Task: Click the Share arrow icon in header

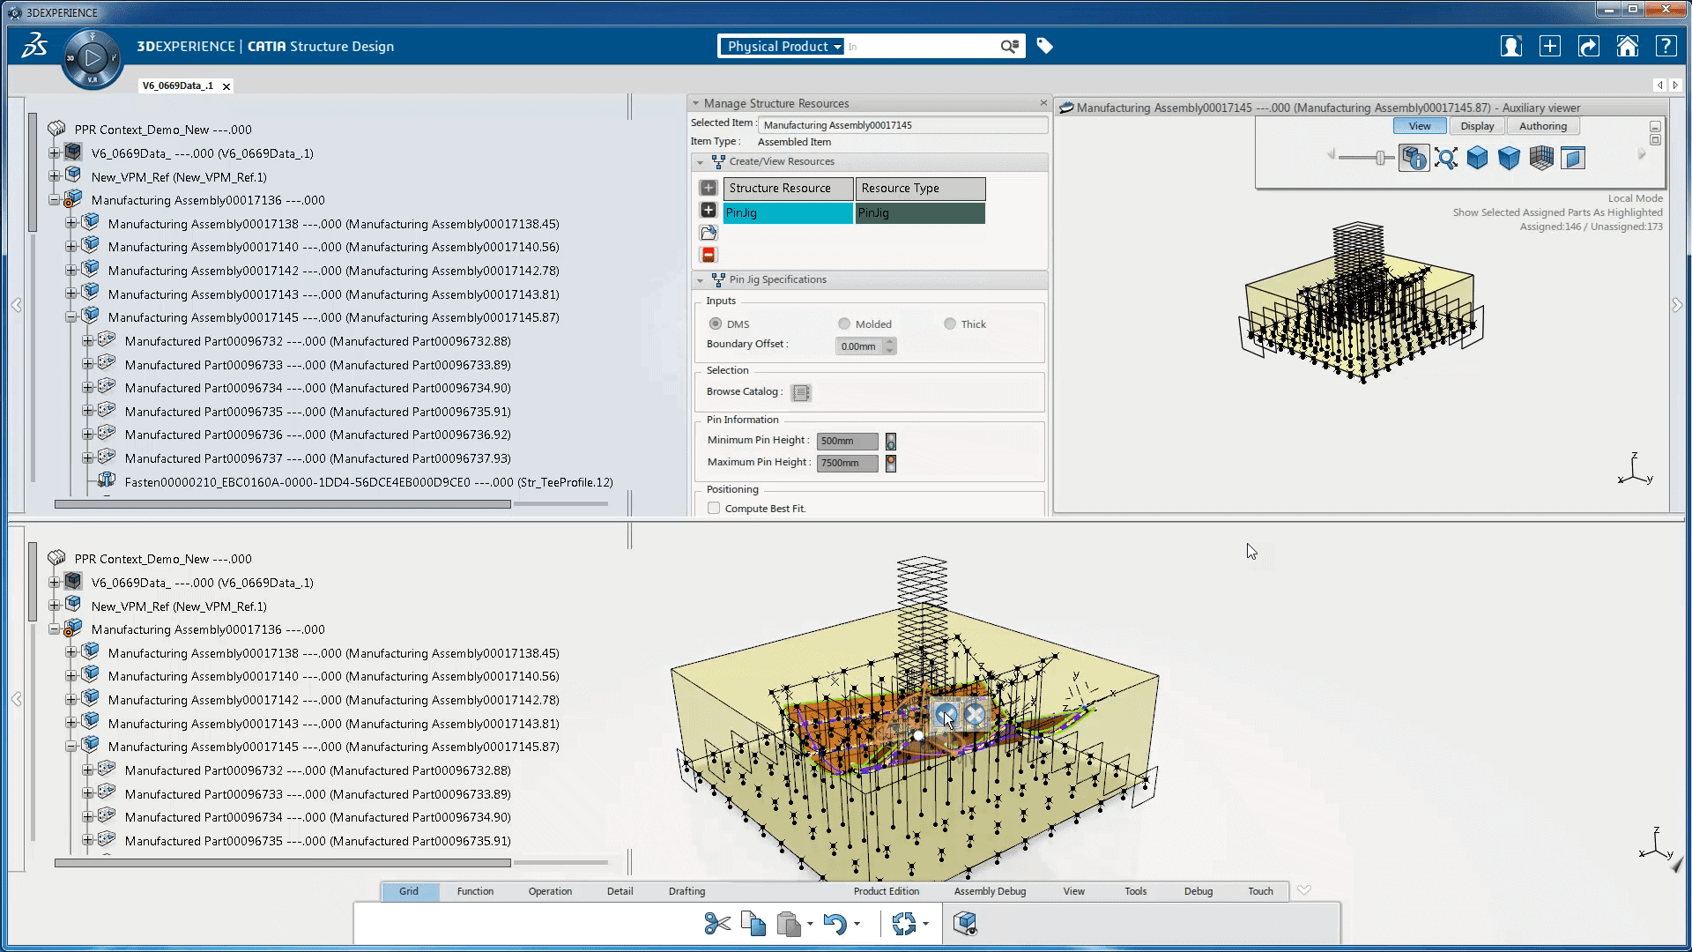Action: pos(1588,46)
